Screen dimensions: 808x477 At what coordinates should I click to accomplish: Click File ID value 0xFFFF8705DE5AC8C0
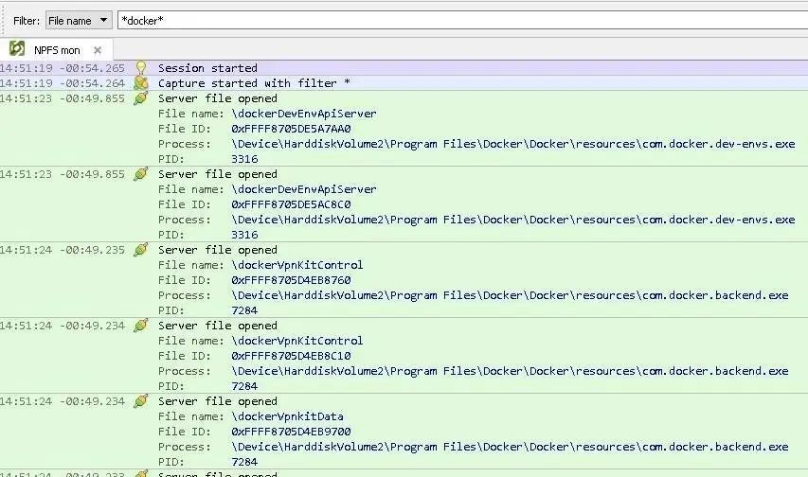coord(291,204)
